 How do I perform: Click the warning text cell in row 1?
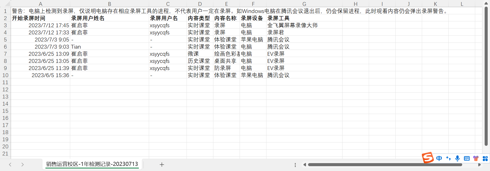230,11
